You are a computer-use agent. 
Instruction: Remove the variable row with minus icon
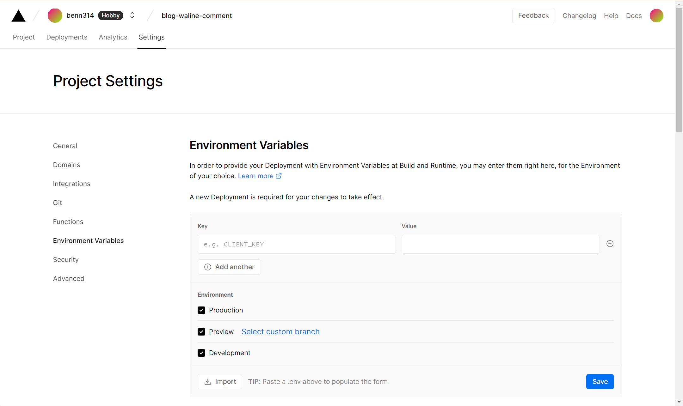(x=610, y=244)
